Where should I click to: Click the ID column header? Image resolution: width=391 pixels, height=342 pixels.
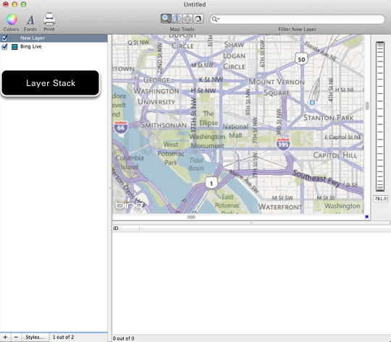[126, 228]
